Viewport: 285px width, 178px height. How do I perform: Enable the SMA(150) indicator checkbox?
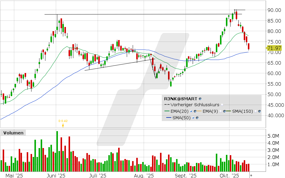tap(256, 111)
